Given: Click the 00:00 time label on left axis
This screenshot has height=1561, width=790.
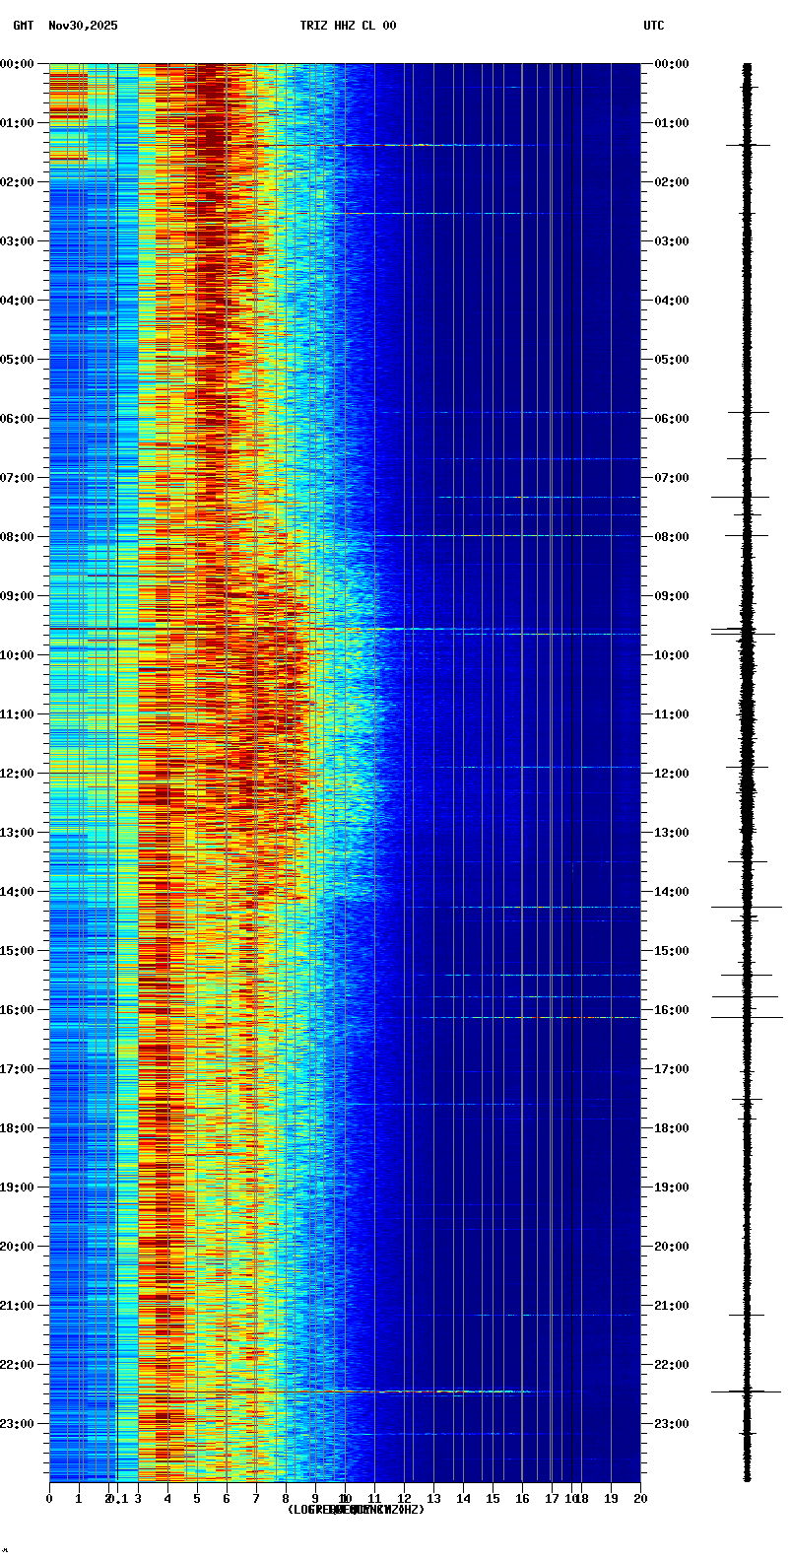Looking at the screenshot, I should coord(18,64).
